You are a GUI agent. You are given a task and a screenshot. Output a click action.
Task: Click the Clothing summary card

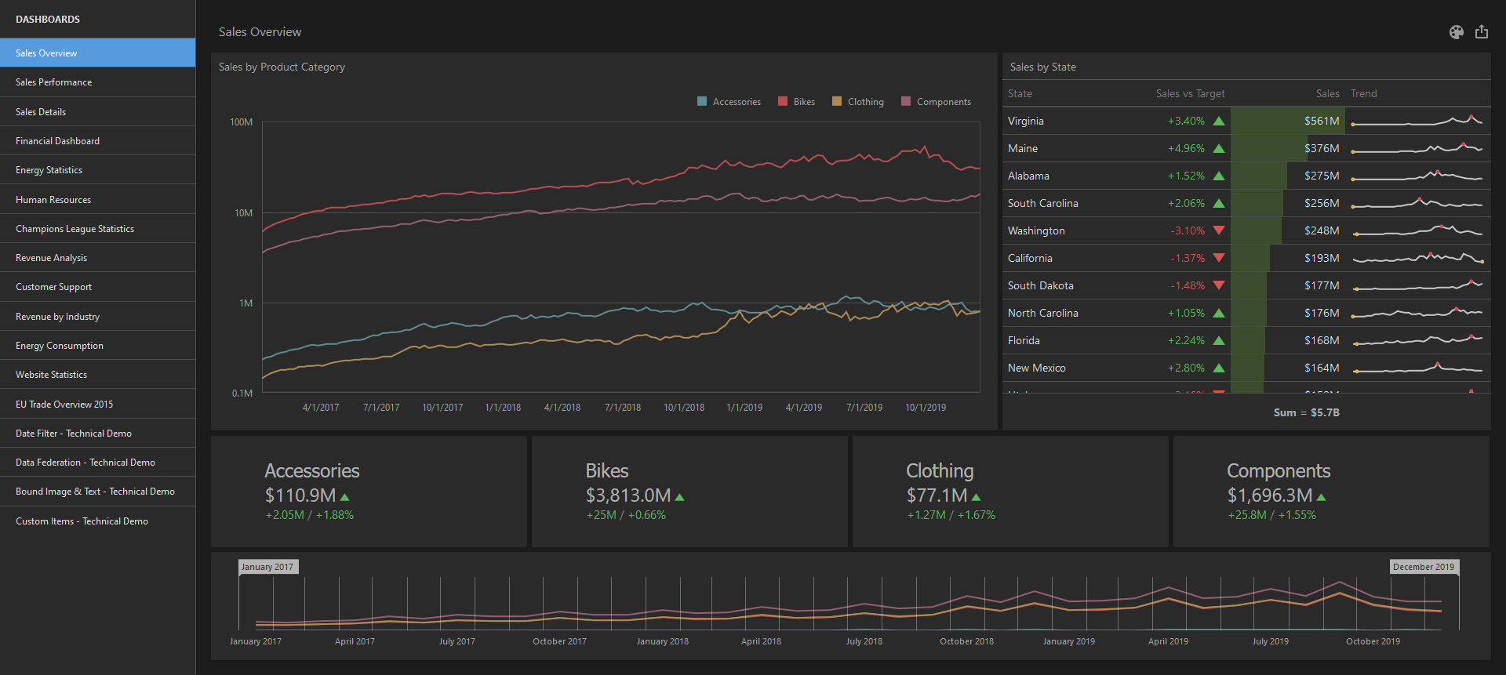1010,492
